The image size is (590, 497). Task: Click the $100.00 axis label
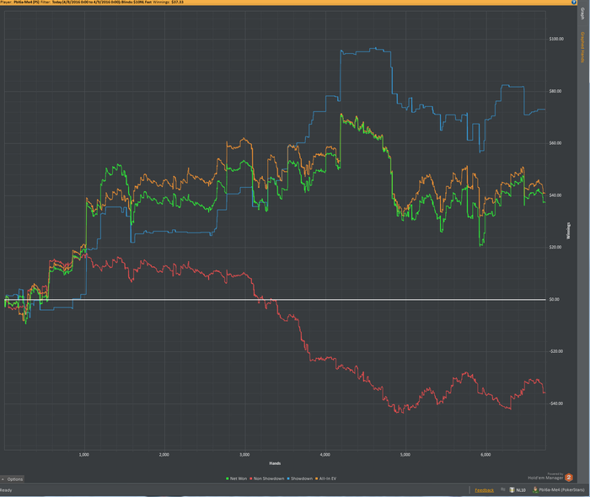click(556, 39)
